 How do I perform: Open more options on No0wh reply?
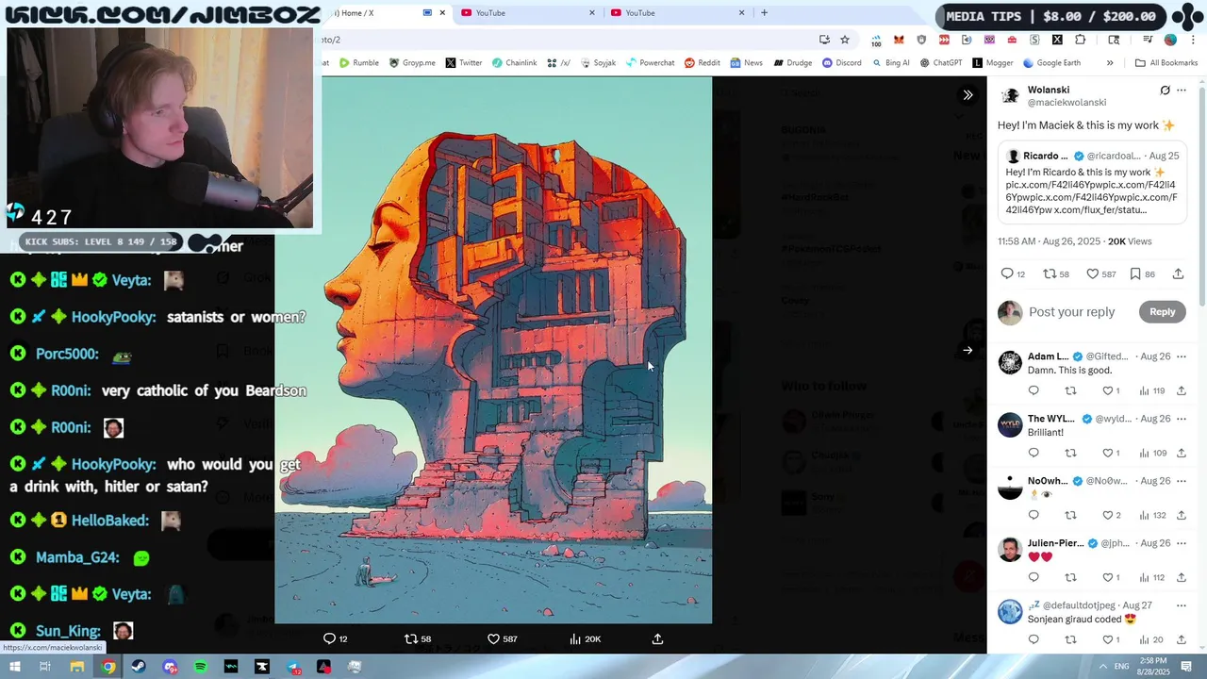[1182, 481]
